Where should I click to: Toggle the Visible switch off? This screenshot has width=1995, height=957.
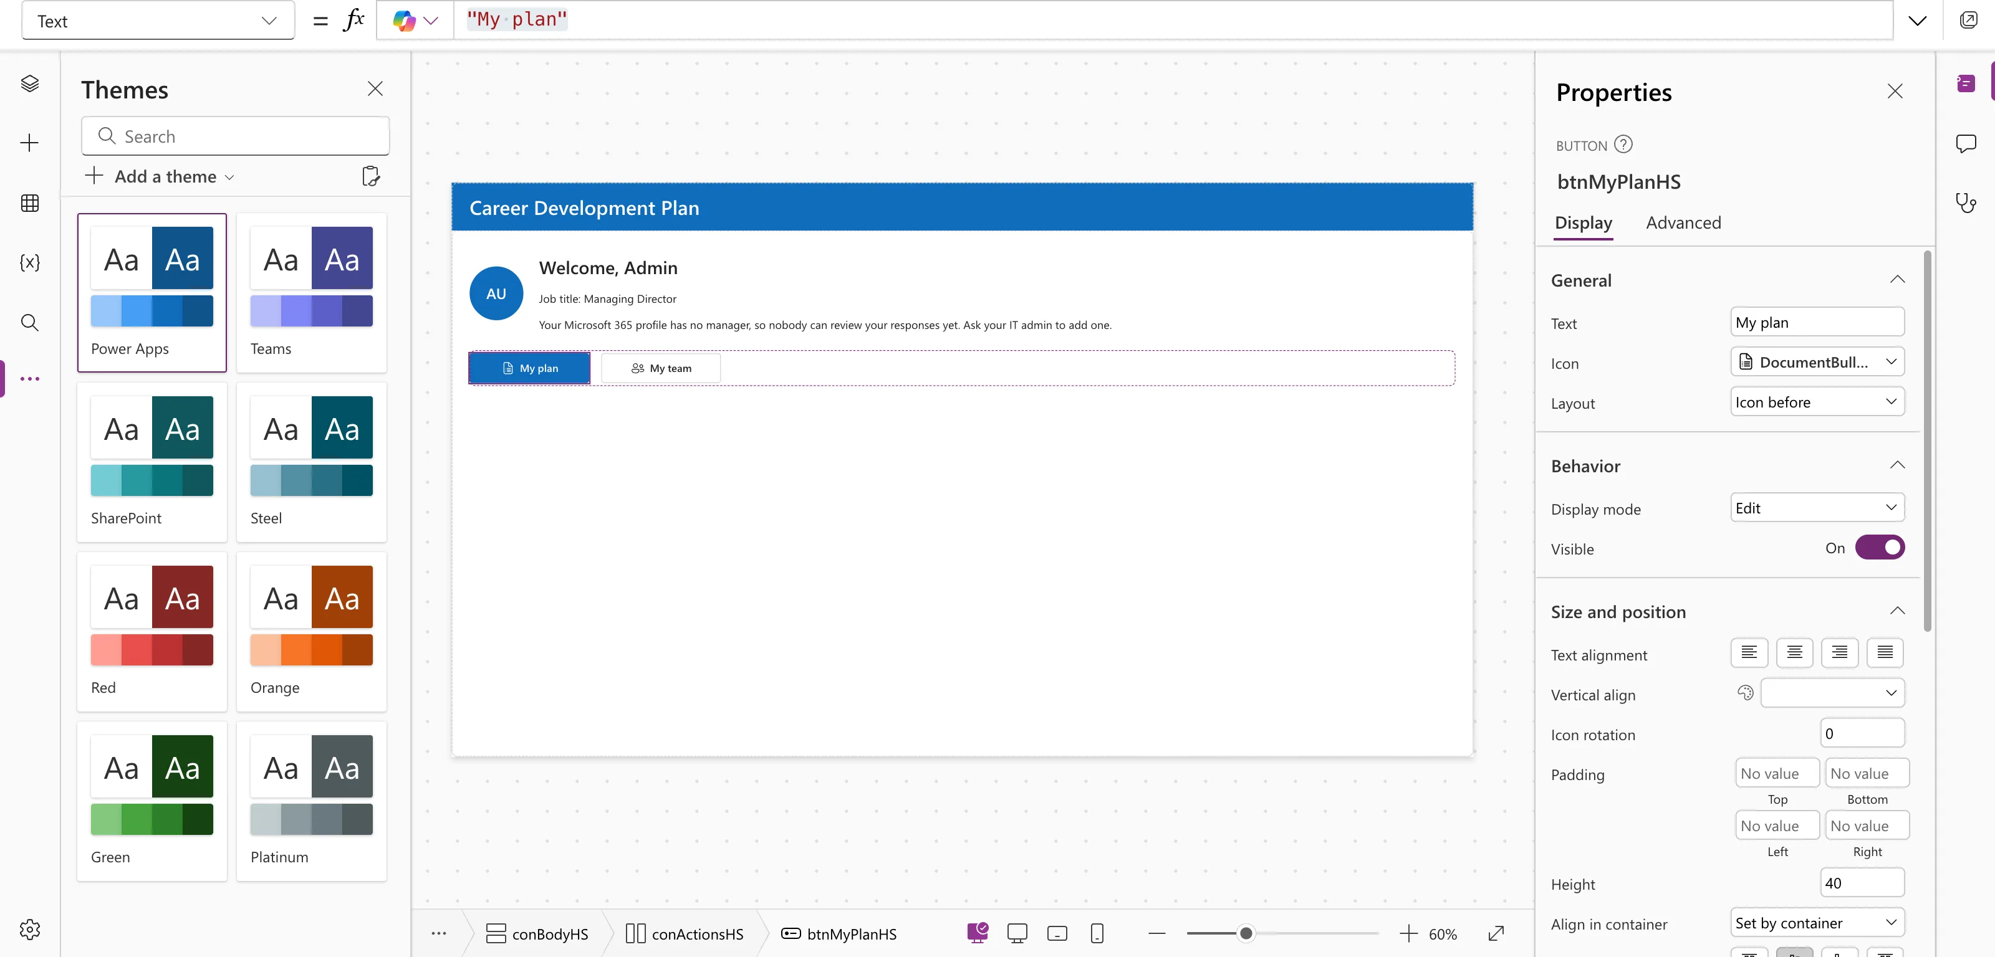tap(1880, 548)
